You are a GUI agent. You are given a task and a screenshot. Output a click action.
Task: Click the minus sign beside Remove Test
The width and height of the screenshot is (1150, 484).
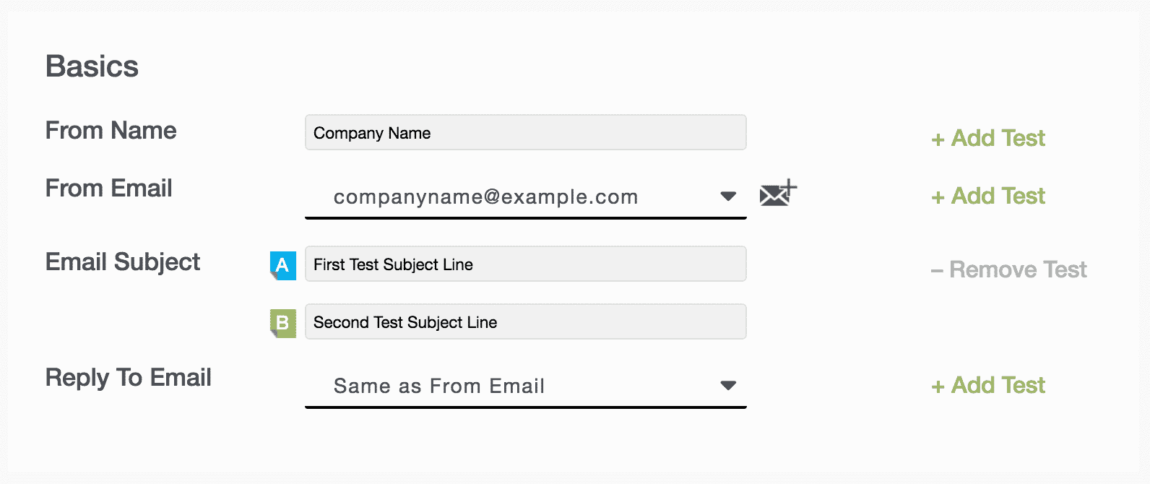tap(937, 271)
